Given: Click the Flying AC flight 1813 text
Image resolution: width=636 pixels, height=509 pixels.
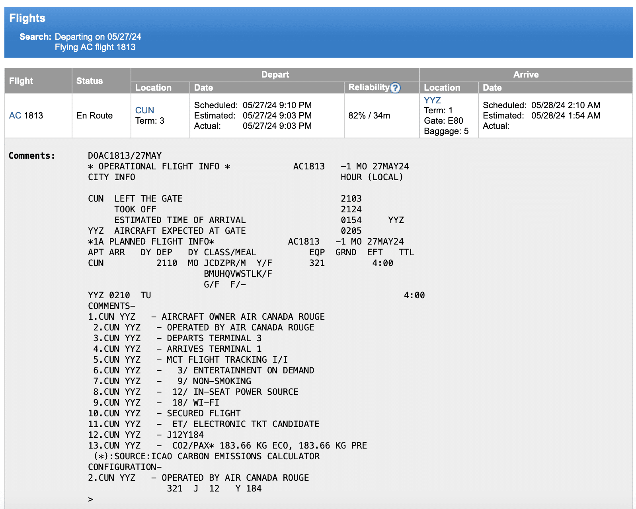Looking at the screenshot, I should (95, 47).
